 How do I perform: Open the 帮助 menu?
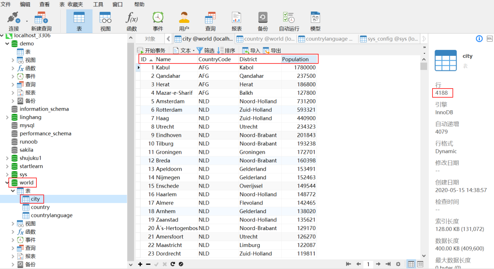(139, 5)
